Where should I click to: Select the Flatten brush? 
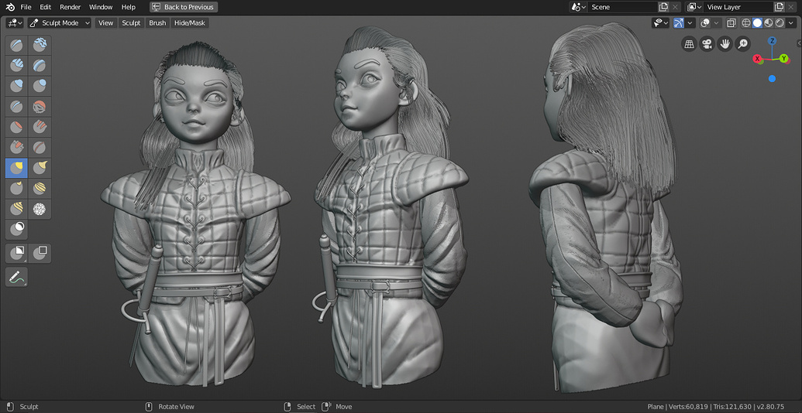(x=16, y=127)
